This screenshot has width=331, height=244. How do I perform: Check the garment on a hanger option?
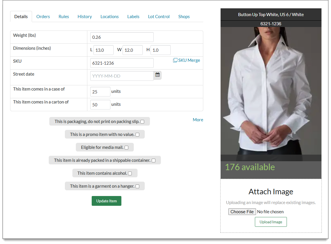138,186
